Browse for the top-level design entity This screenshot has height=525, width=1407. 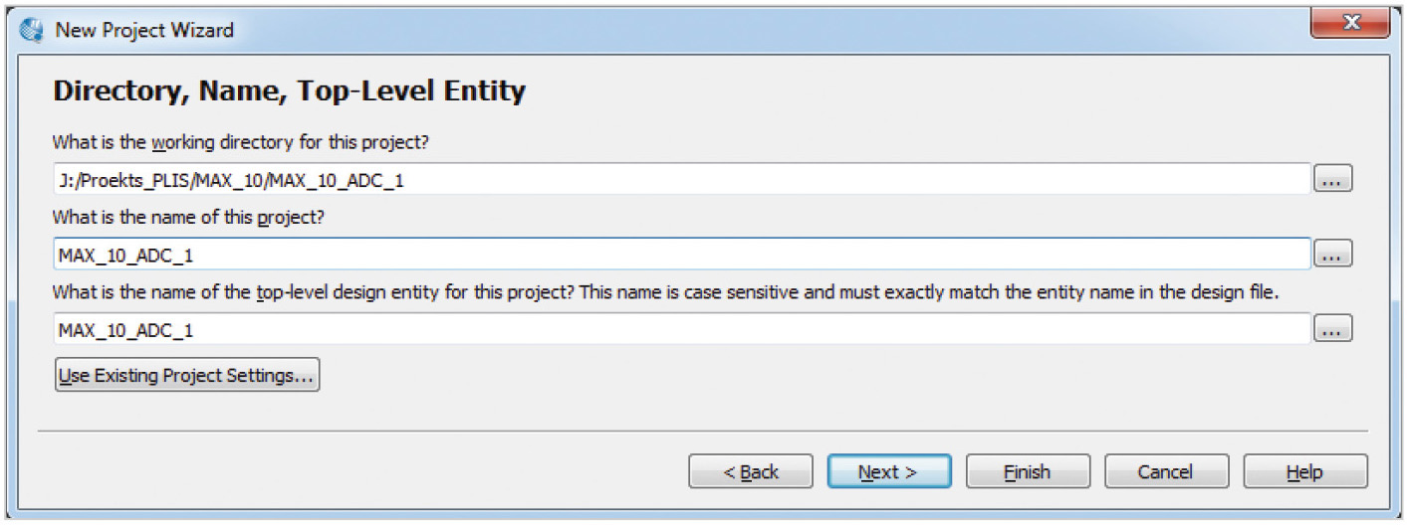pos(1333,329)
